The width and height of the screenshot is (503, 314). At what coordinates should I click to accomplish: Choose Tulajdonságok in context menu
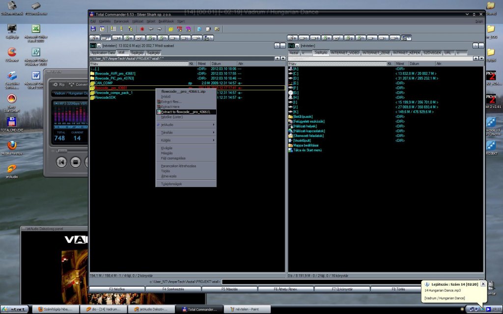186,184
